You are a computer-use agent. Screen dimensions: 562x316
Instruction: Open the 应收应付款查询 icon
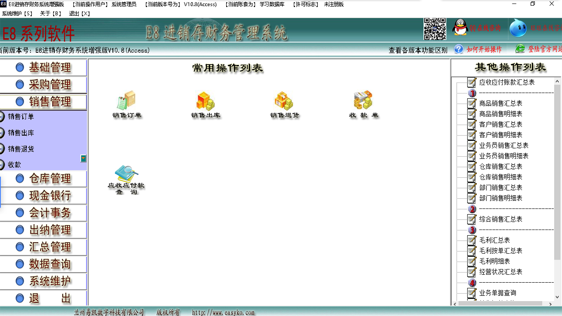coord(127,178)
